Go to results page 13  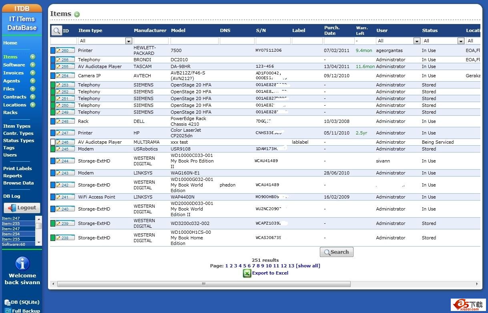(291, 266)
